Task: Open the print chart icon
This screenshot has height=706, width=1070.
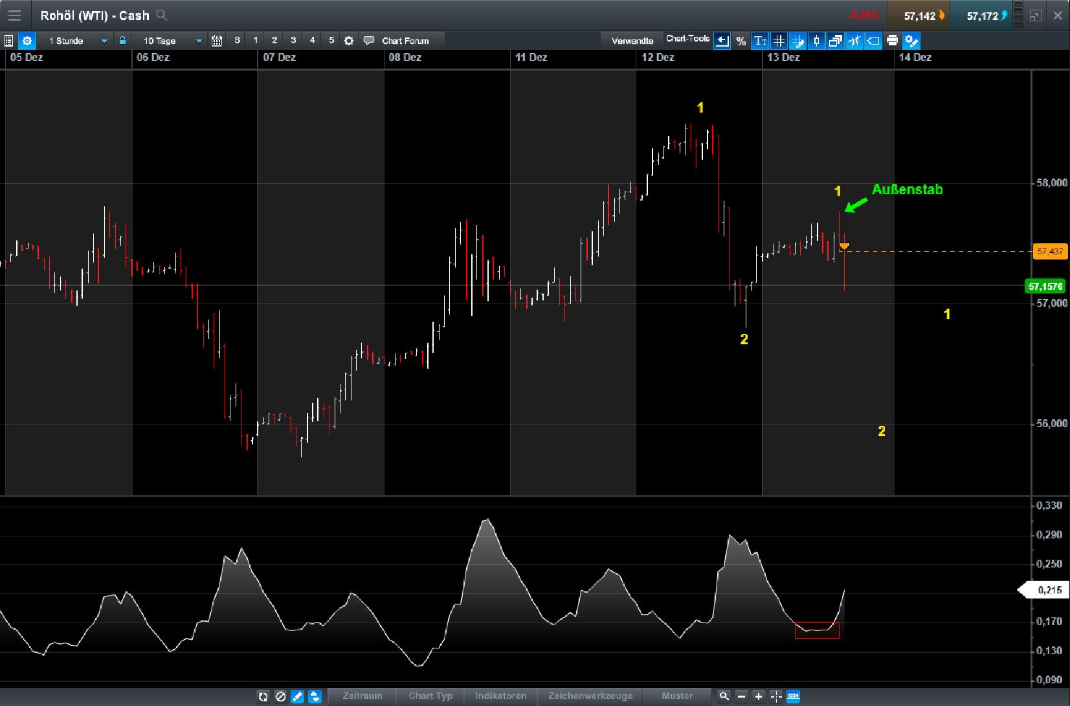Action: click(892, 40)
